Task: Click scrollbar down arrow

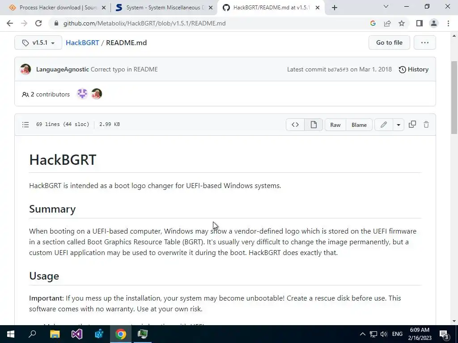Action: [x=454, y=321]
